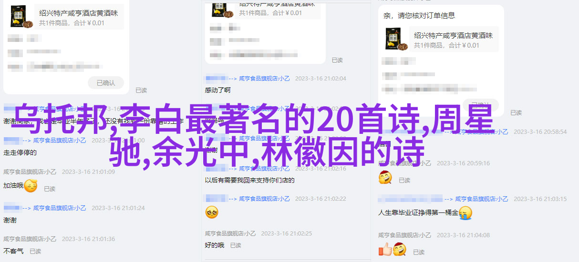Click the crying emoji after 人生靠毕业证得第一桶金
The height and width of the screenshot is (262, 579).
pyautogui.click(x=465, y=212)
